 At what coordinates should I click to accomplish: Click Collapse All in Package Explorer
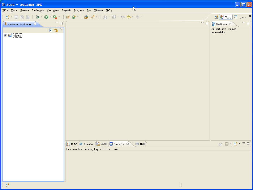pos(51,30)
